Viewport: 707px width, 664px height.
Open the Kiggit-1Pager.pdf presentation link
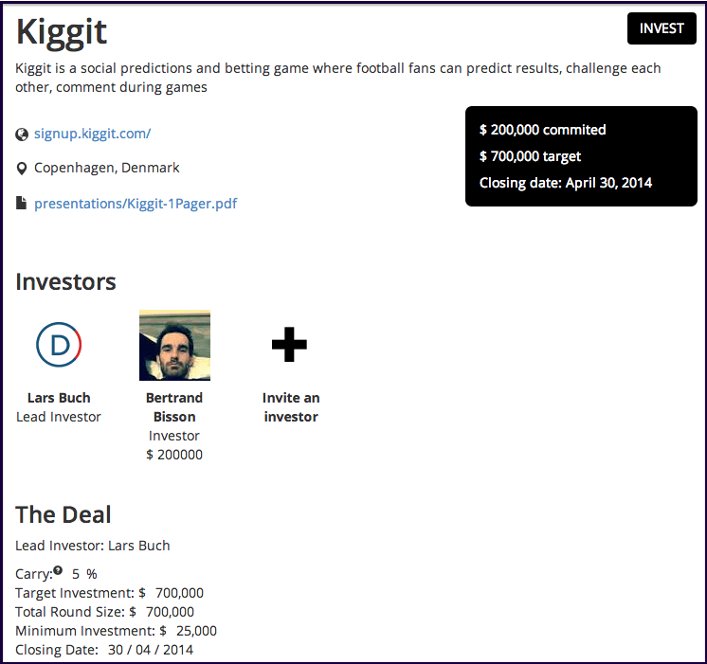(x=136, y=204)
